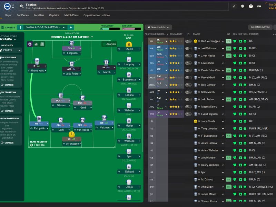This screenshot has width=276, height=207.
Task: Select March's number 7 shirt on pitch
Action: pos(106,62)
